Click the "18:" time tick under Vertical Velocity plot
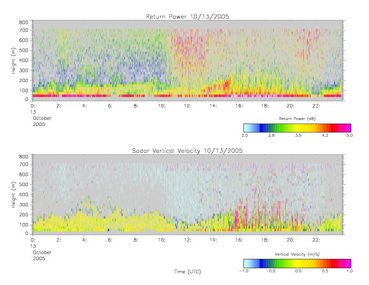 point(265,240)
